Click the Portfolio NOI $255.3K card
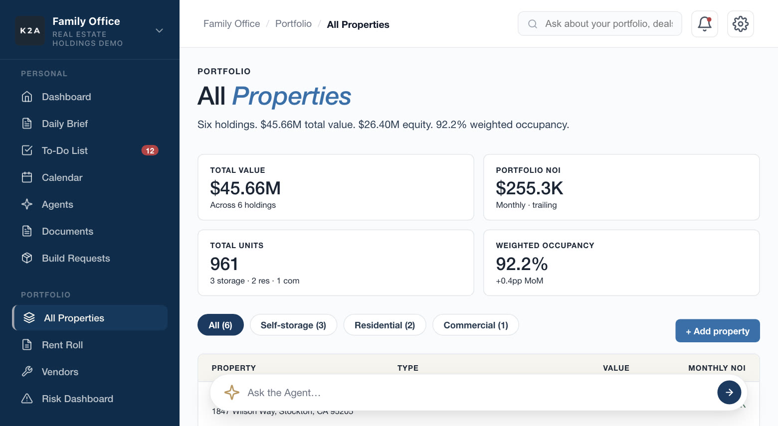Image resolution: width=778 pixels, height=426 pixels. [x=621, y=187]
